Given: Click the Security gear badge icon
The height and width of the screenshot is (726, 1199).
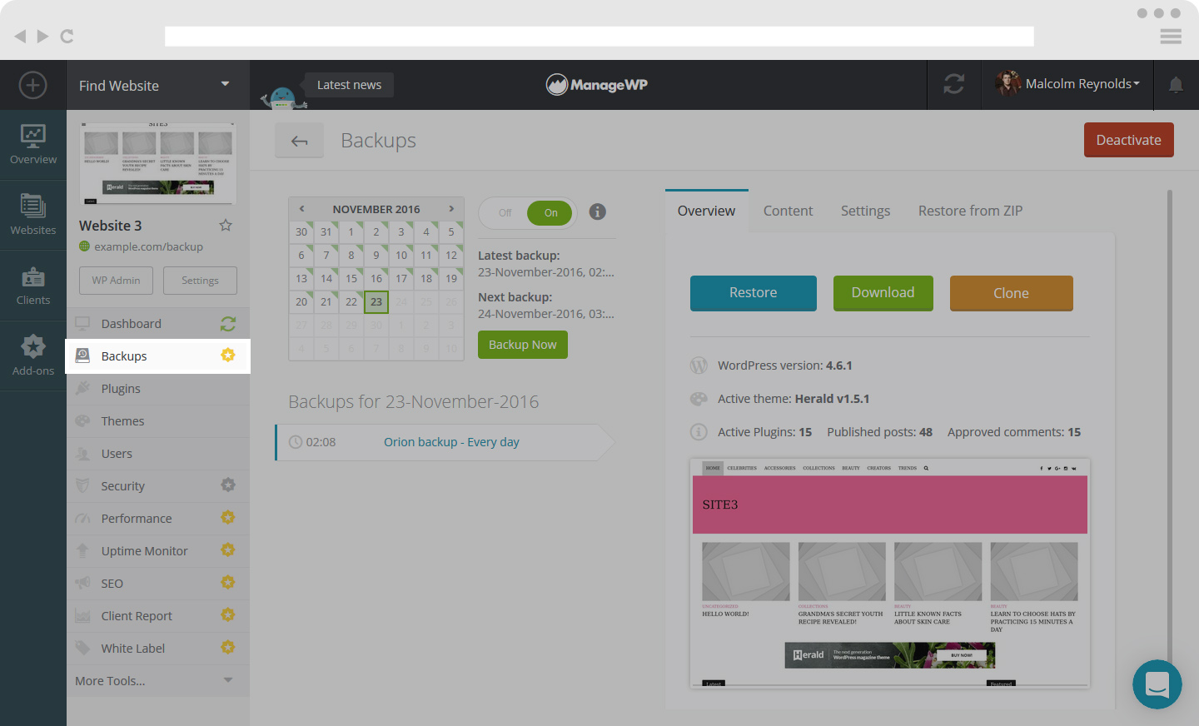Looking at the screenshot, I should coord(228,485).
